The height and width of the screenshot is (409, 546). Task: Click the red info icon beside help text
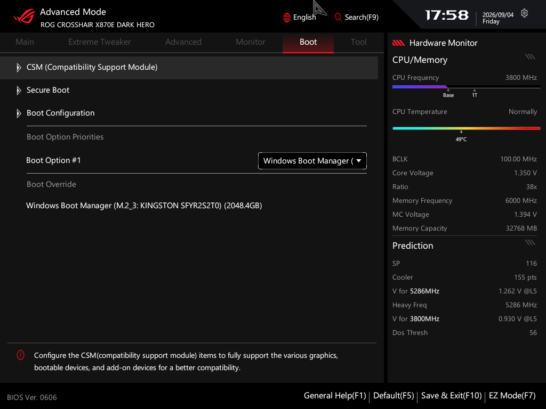[21, 355]
